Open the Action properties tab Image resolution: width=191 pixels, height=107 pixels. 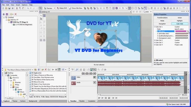180,18
